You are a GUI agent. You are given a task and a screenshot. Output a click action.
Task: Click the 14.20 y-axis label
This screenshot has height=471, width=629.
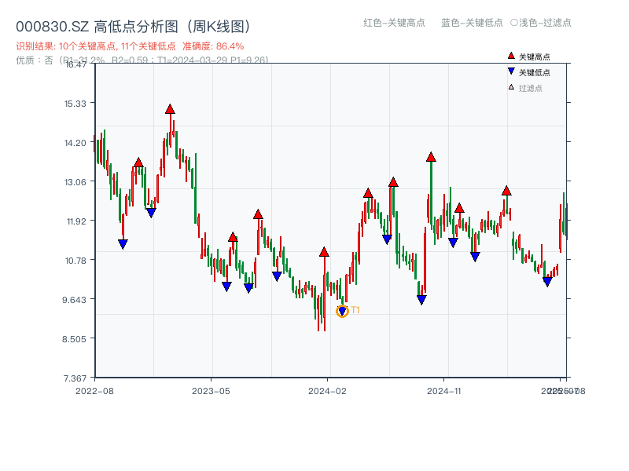75,143
